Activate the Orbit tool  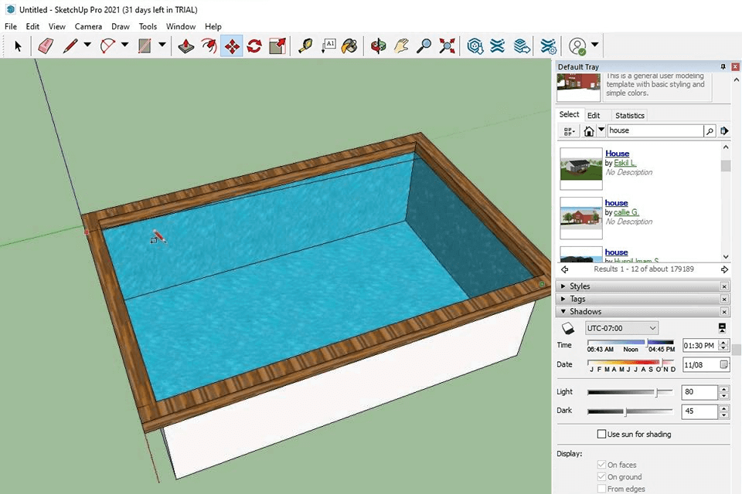coord(378,46)
